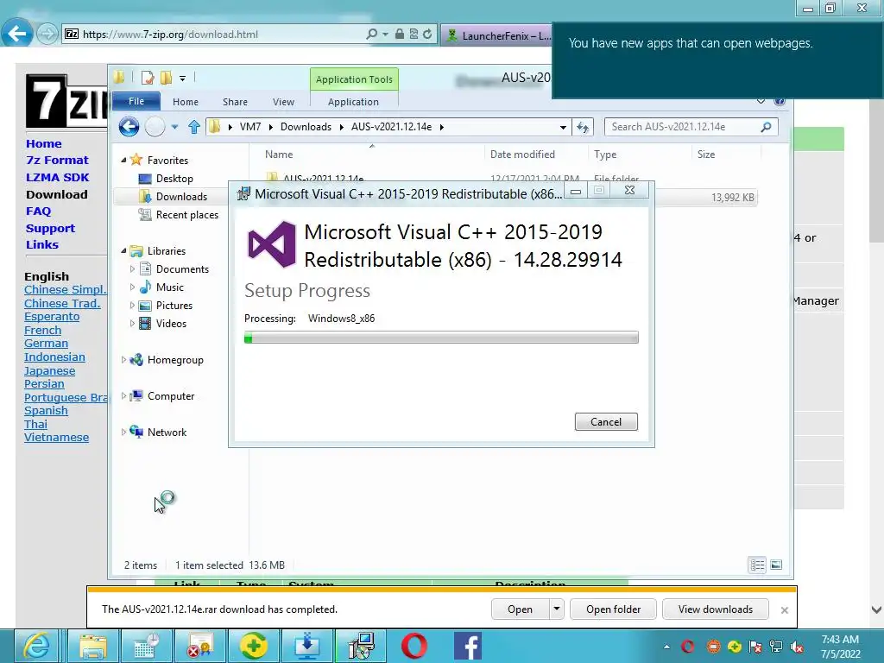Open the View ribbon tab

tap(283, 102)
